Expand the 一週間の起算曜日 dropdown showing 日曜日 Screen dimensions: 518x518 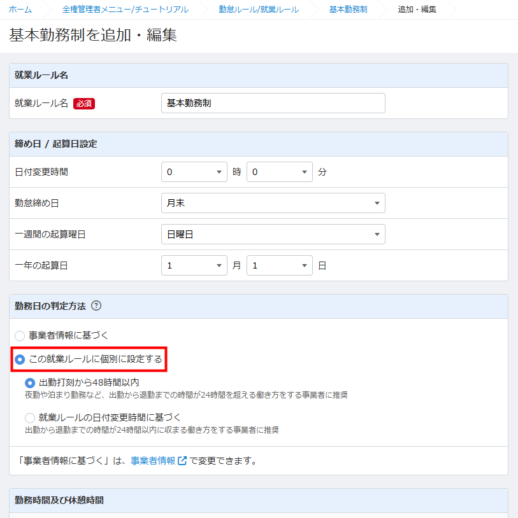pyautogui.click(x=273, y=234)
